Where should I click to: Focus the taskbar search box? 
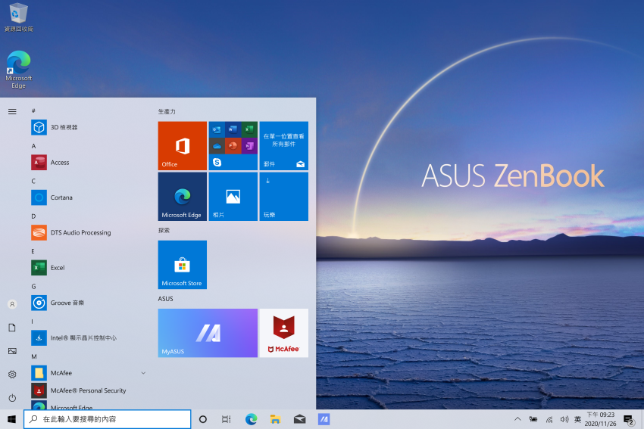(107, 419)
